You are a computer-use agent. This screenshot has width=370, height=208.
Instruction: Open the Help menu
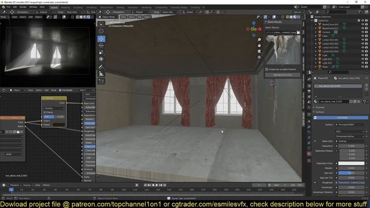[42, 7]
